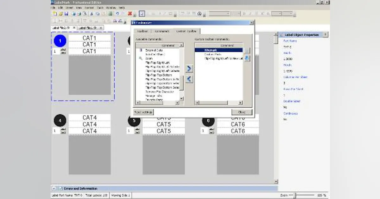Click custom toolbar commands horizontal scrollbar

[218, 103]
